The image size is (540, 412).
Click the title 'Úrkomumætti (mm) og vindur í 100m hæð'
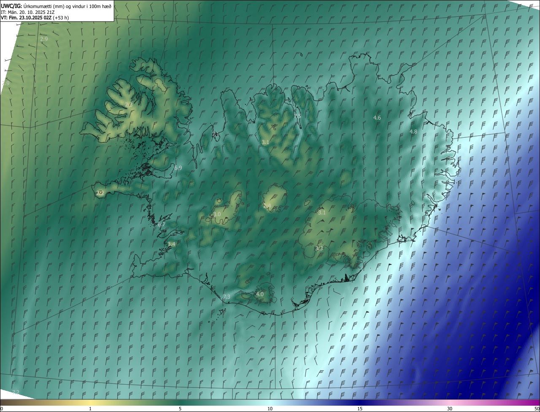[x=67, y=5]
